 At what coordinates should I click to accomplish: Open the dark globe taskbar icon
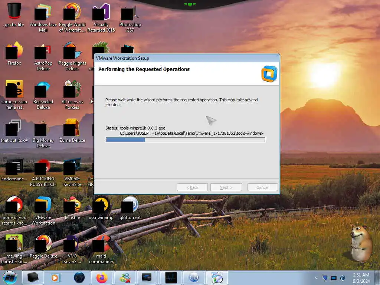79,278
